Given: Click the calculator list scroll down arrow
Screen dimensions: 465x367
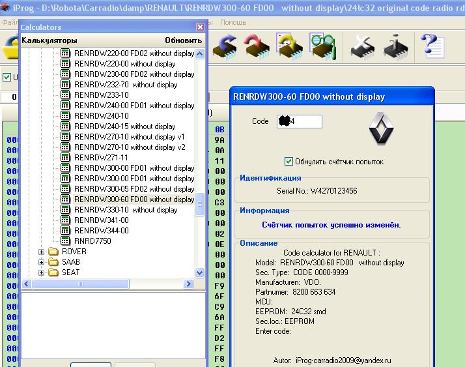Looking at the screenshot, I should (x=200, y=272).
